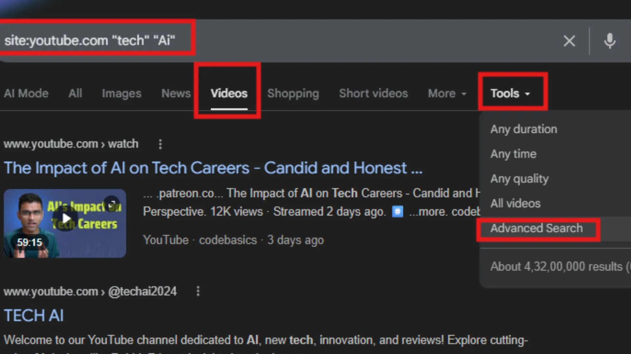Image resolution: width=631 pixels, height=354 pixels.
Task: Choose All videos filter option
Action: [515, 203]
